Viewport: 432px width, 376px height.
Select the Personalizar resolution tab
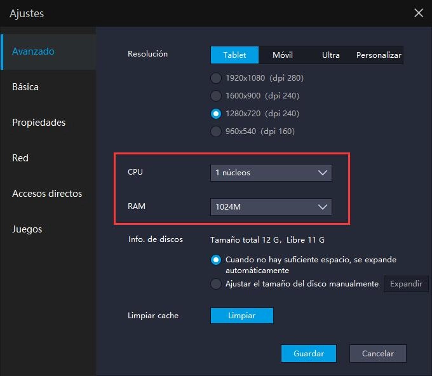[379, 55]
